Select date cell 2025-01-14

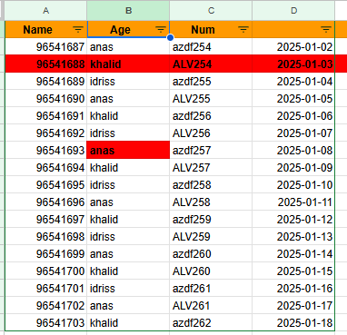pos(293,254)
